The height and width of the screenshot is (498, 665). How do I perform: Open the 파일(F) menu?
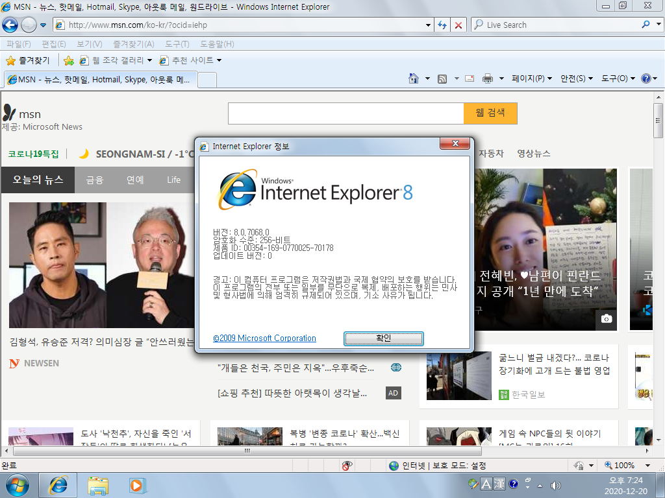pyautogui.click(x=19, y=44)
